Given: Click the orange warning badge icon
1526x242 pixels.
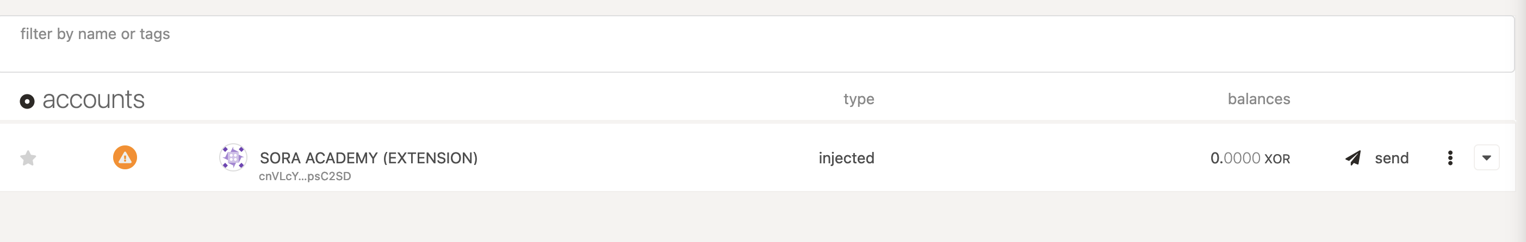Looking at the screenshot, I should (125, 157).
